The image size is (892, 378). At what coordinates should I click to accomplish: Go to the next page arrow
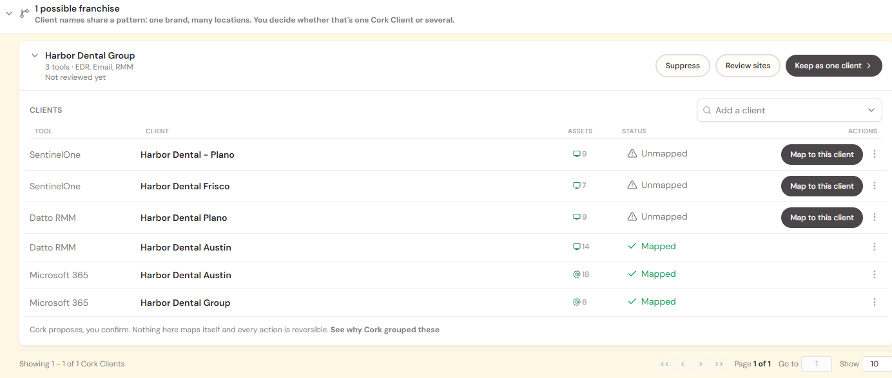click(x=701, y=364)
